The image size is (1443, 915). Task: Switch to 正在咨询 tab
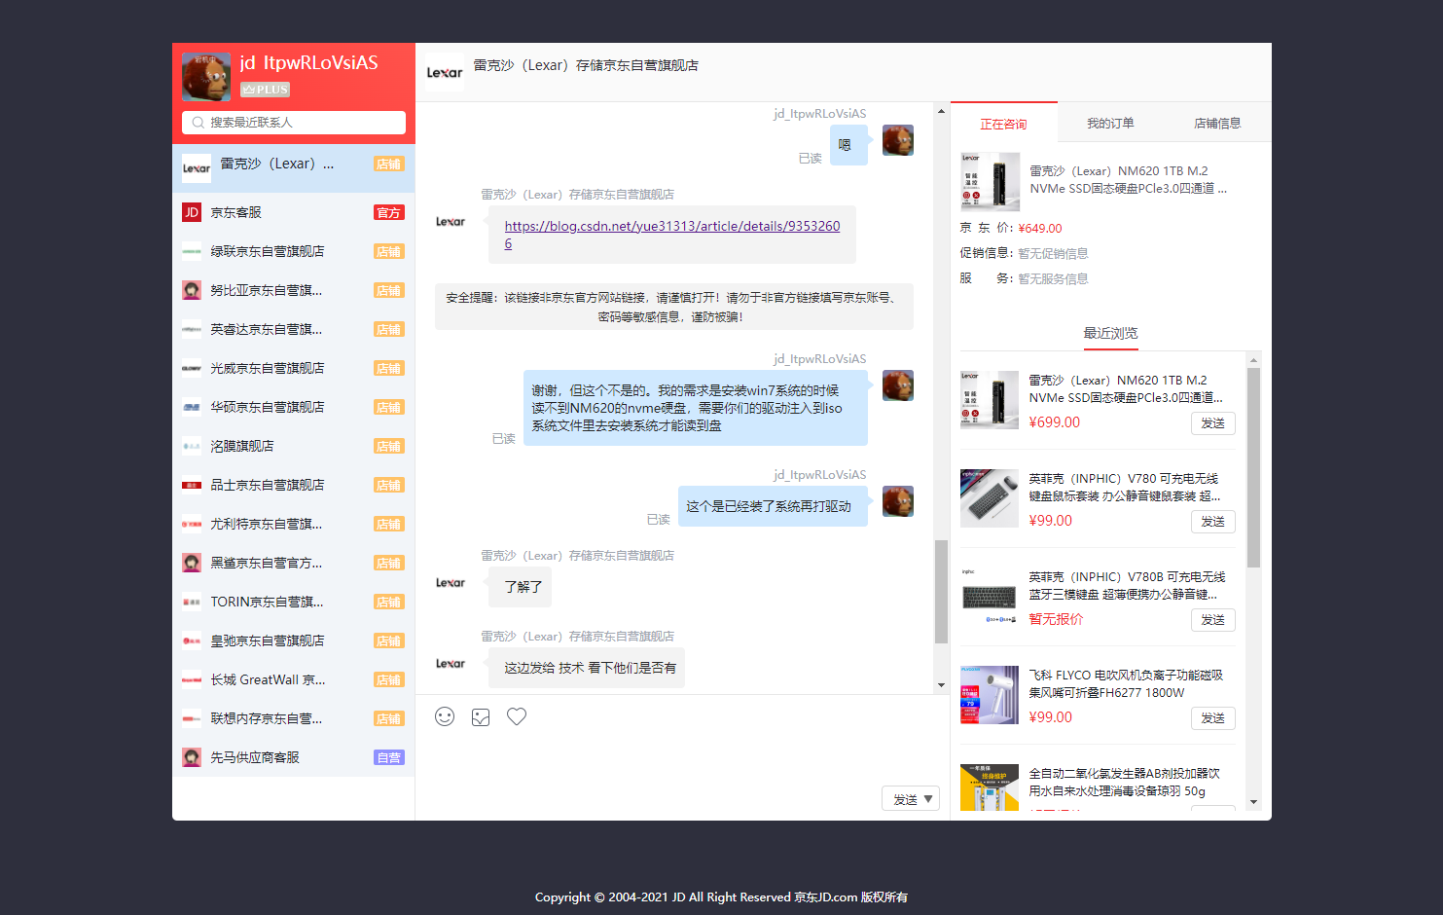click(1003, 124)
